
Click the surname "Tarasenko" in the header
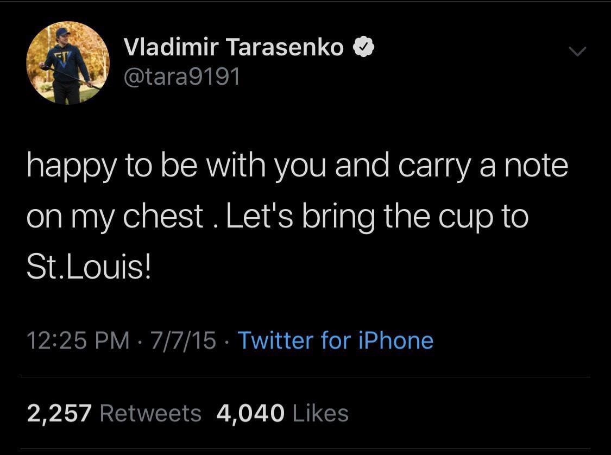click(285, 48)
